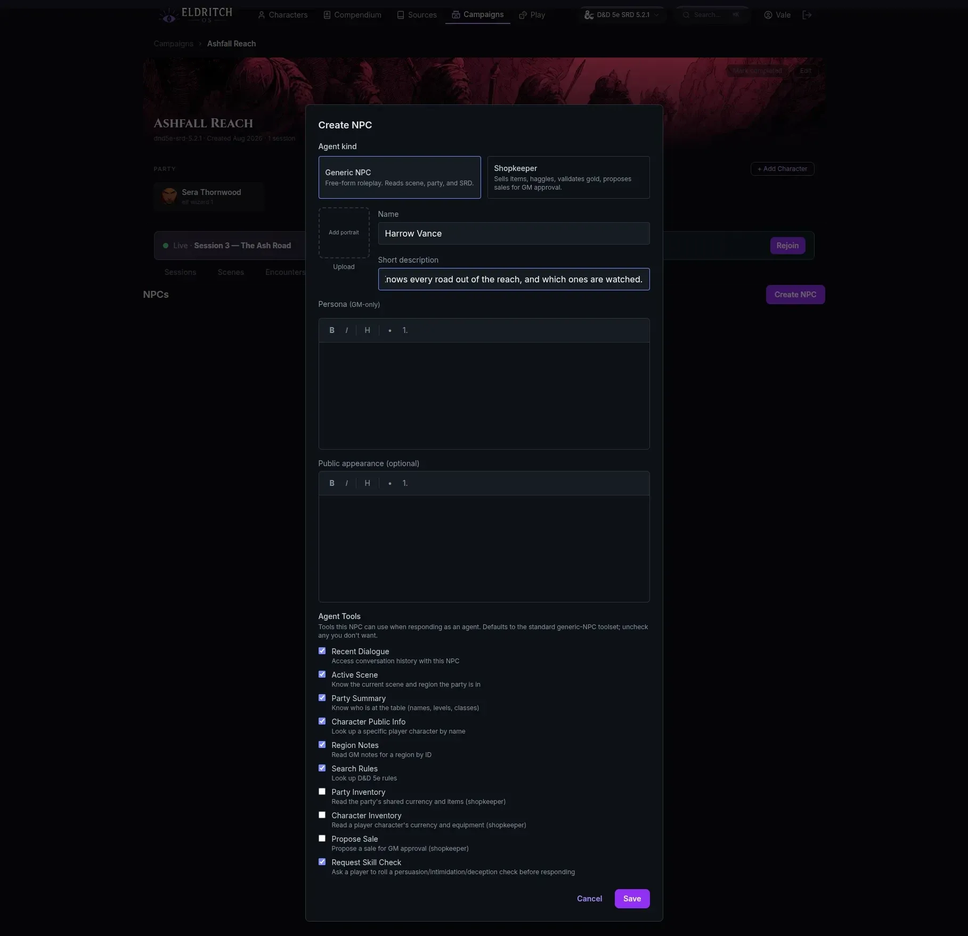Italicize text in the Public appearance toolbar

347,483
